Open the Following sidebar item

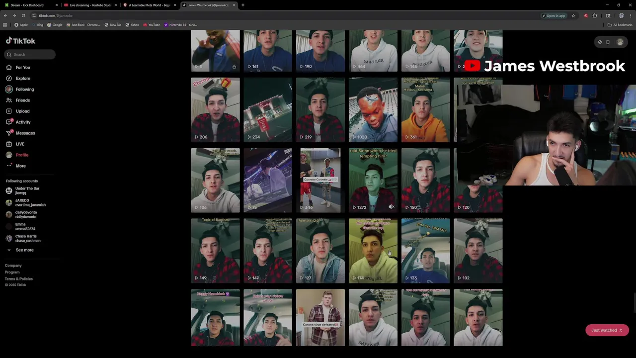click(x=20, y=89)
